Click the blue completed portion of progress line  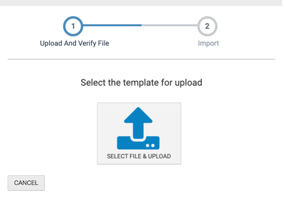point(112,25)
